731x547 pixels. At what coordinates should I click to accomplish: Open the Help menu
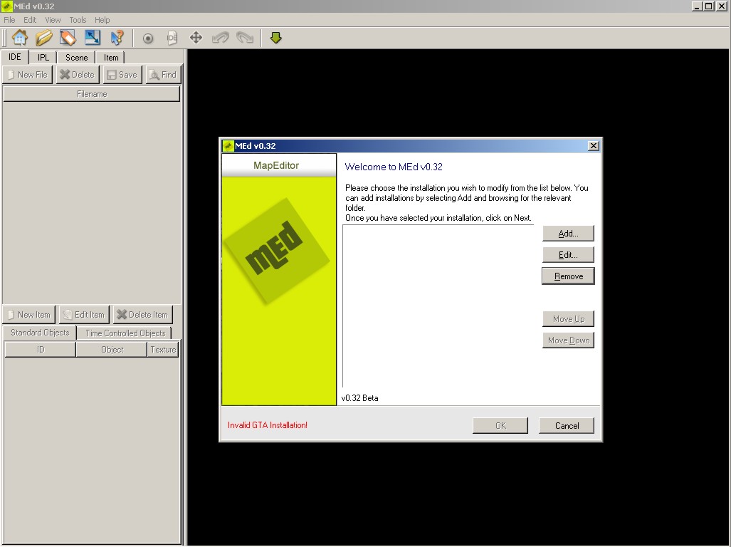(102, 20)
